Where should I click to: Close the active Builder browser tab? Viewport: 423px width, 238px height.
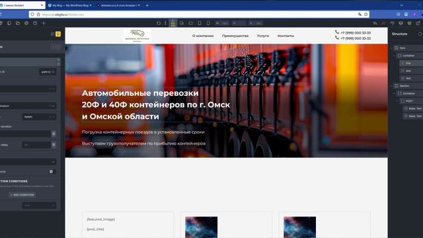pyautogui.click(x=42, y=5)
